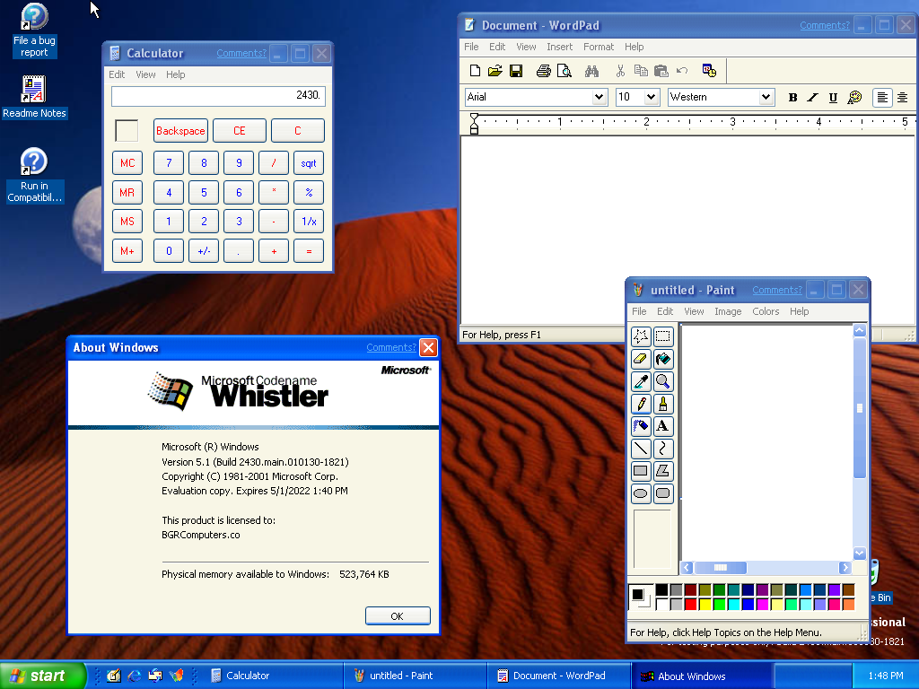Click the equals button in Calculator

coord(309,251)
